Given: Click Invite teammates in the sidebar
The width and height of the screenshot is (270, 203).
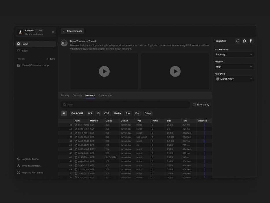Looking at the screenshot, I should click(31, 166).
